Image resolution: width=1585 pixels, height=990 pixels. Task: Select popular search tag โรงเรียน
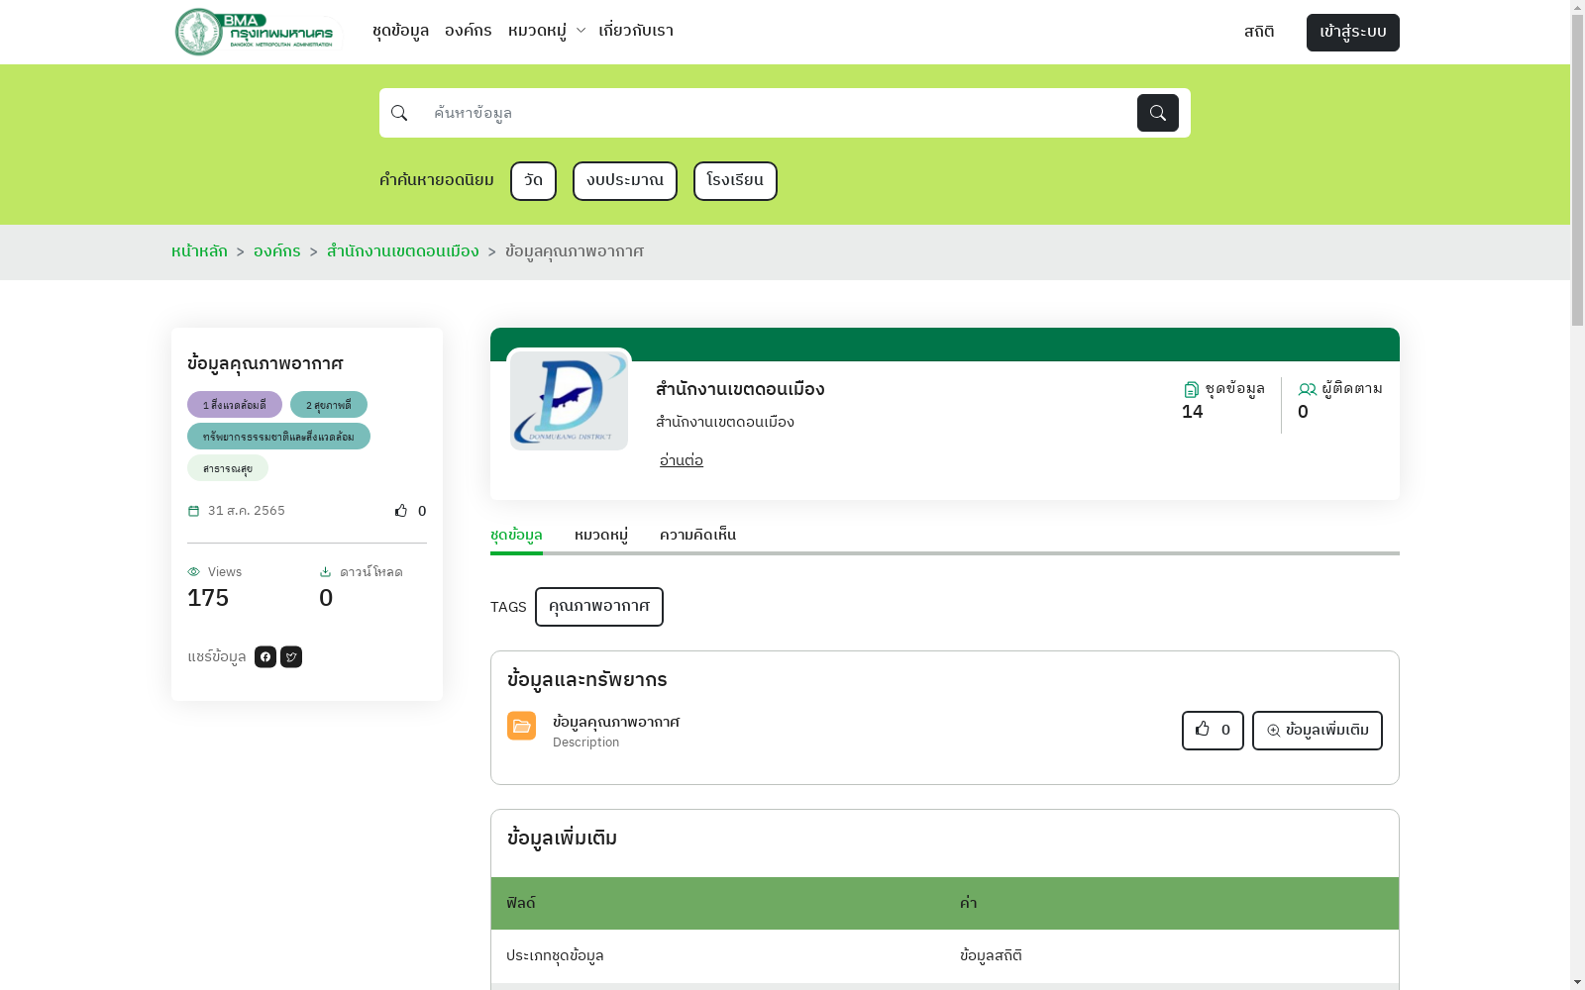pos(735,181)
